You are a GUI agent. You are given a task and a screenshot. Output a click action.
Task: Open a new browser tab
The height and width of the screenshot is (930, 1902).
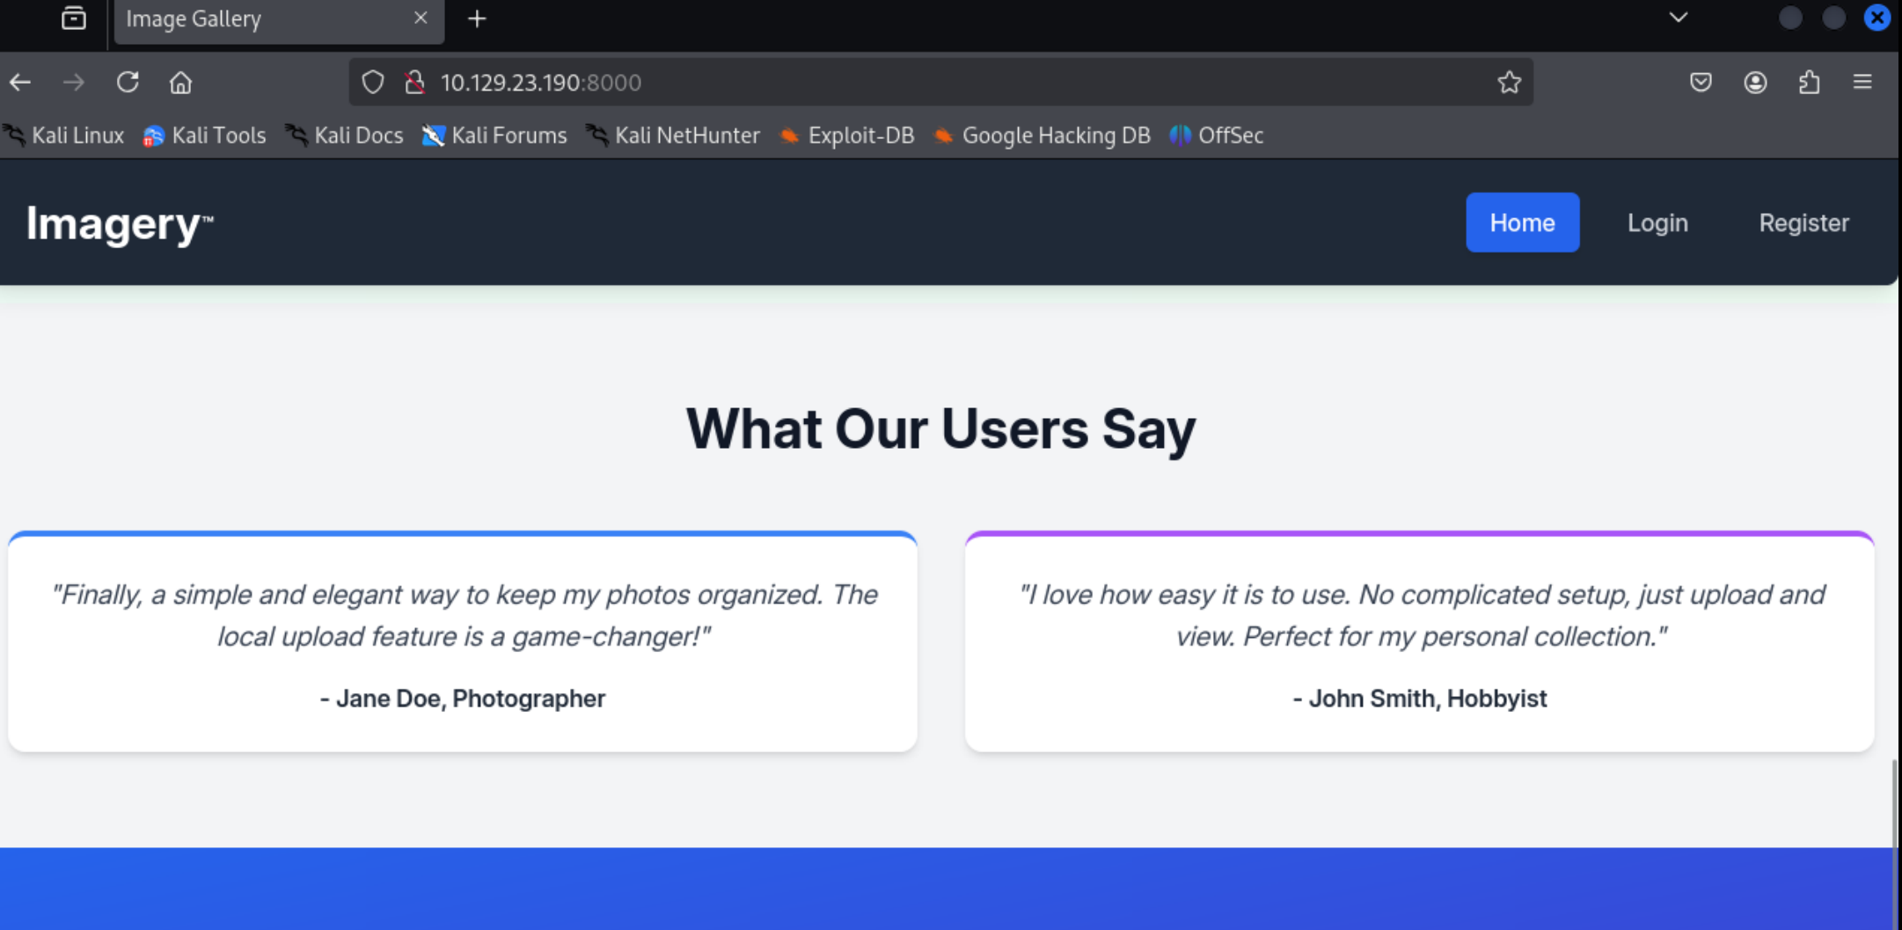coord(477,18)
